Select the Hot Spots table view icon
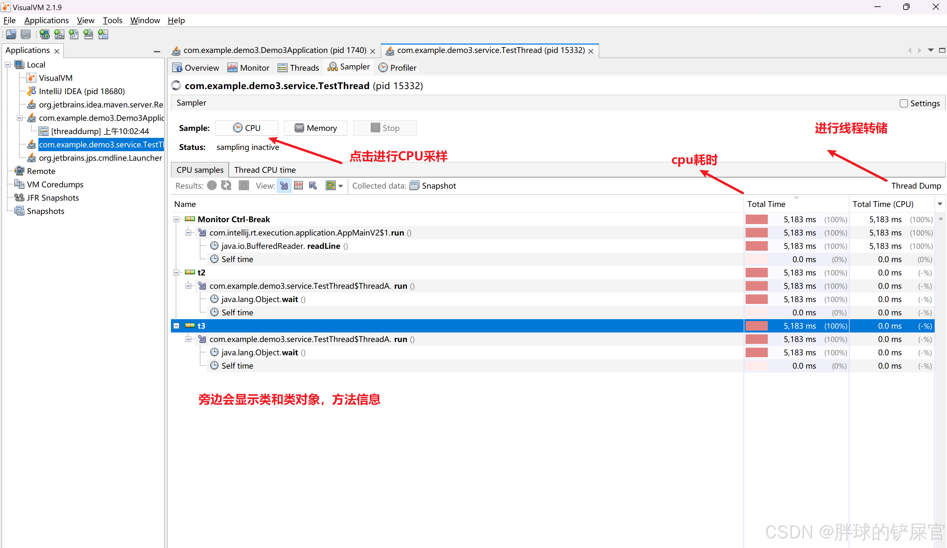Screen dimensions: 947x548 [x=298, y=185]
